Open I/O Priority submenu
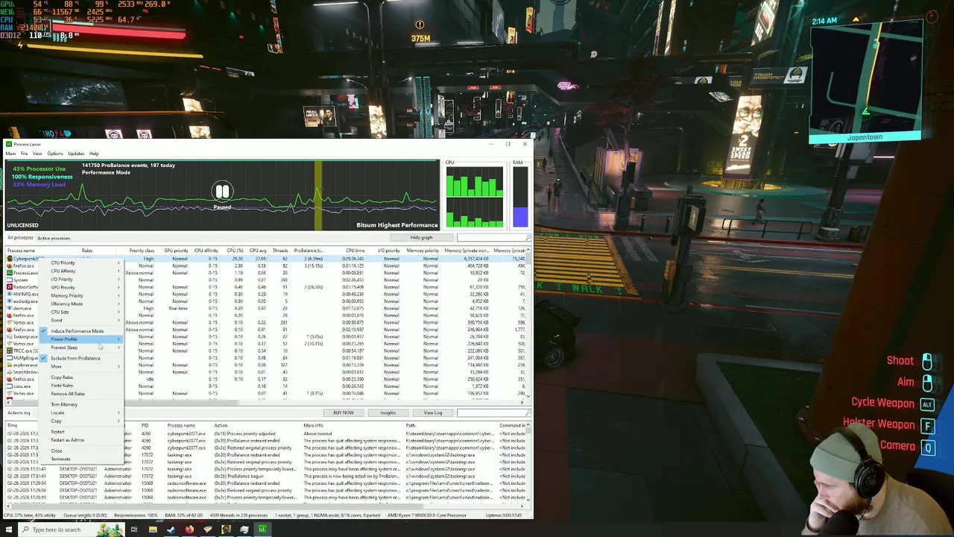This screenshot has height=537, width=954. click(82, 279)
